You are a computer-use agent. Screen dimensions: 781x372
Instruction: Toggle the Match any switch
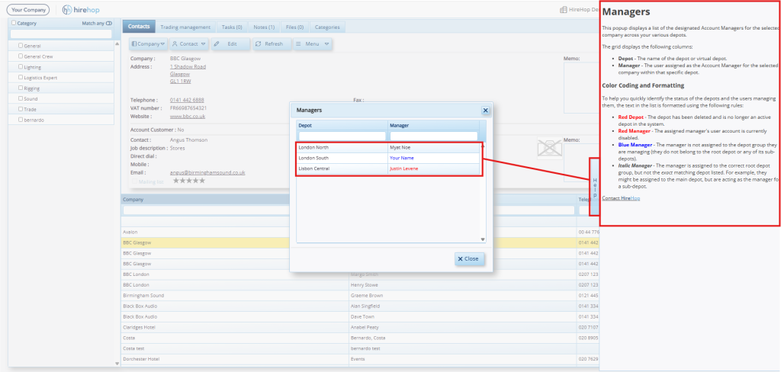click(109, 24)
